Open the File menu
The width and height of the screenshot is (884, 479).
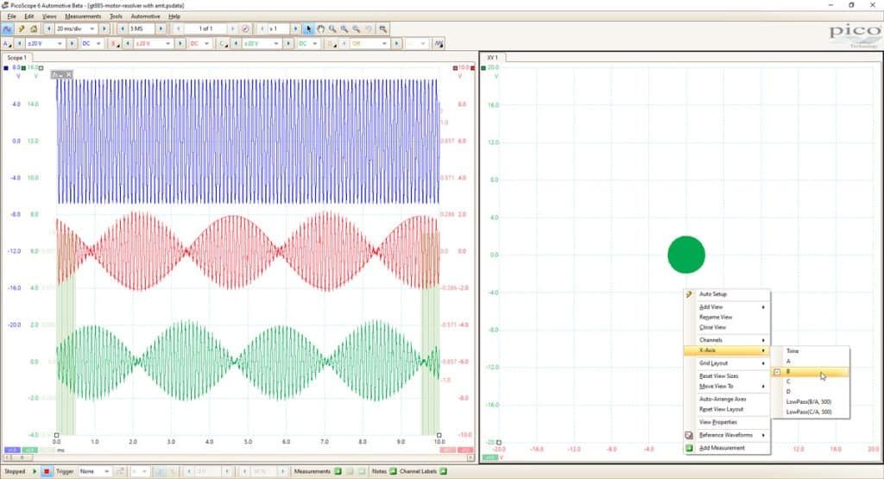pyautogui.click(x=11, y=16)
